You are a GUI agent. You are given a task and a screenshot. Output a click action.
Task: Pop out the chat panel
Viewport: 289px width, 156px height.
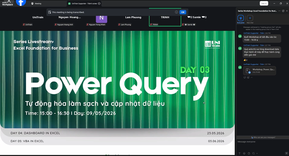click(283, 11)
